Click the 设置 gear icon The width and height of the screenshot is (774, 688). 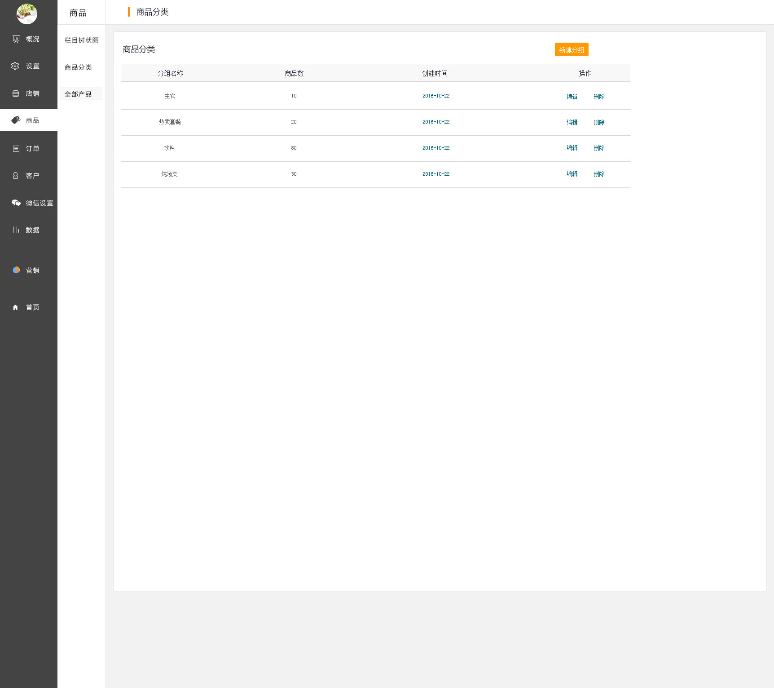point(15,66)
